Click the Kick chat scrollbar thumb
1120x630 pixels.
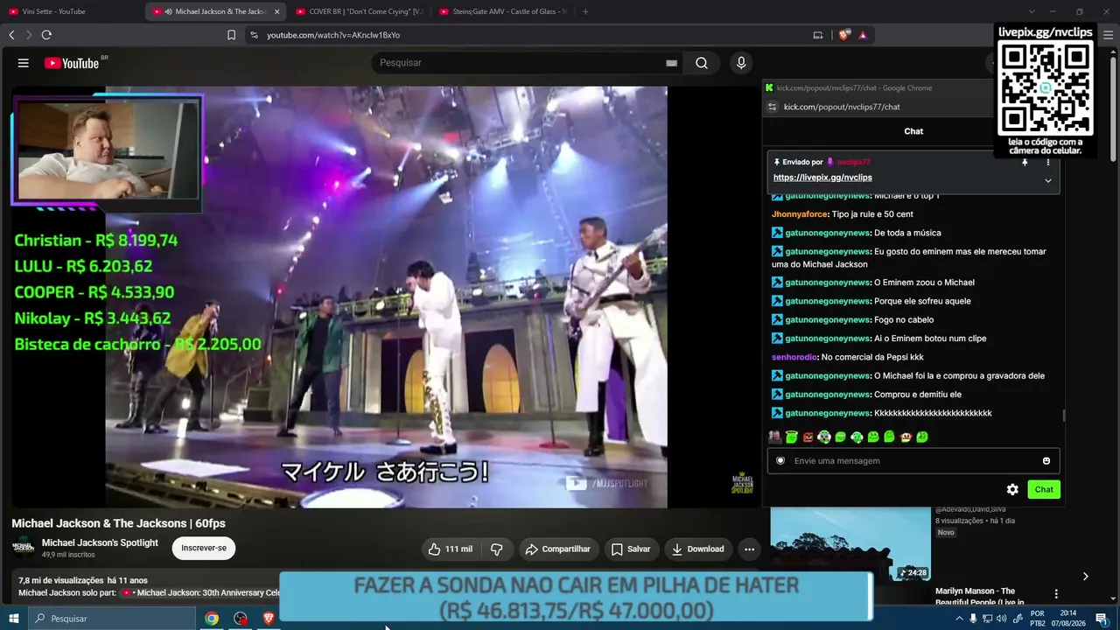coord(1064,416)
